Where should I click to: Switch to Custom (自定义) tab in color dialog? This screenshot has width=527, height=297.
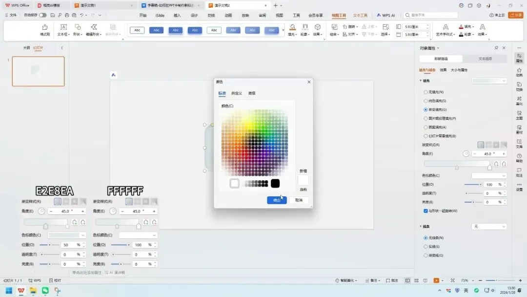click(x=237, y=93)
